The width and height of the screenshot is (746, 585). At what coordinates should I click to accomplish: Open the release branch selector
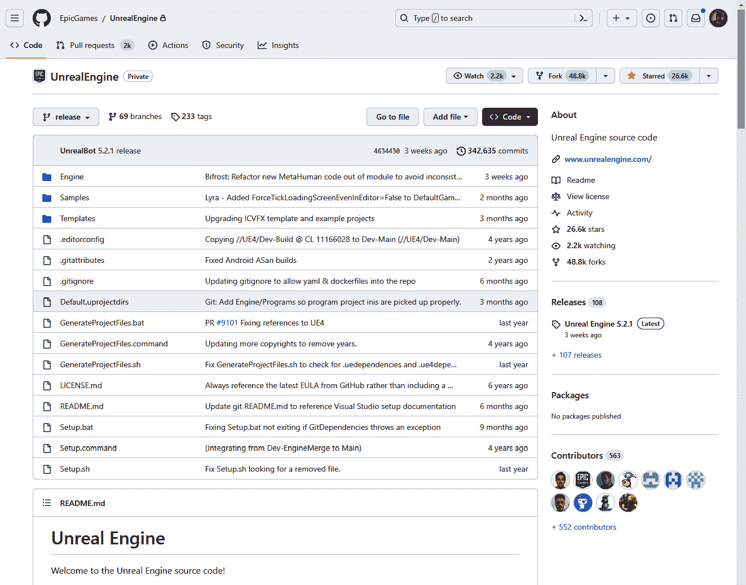tap(65, 117)
